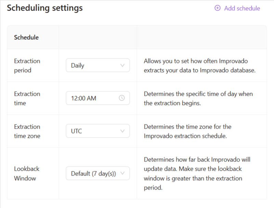
Task: Click the chevron arrow in the Daily dropdown
Action: pyautogui.click(x=123, y=65)
